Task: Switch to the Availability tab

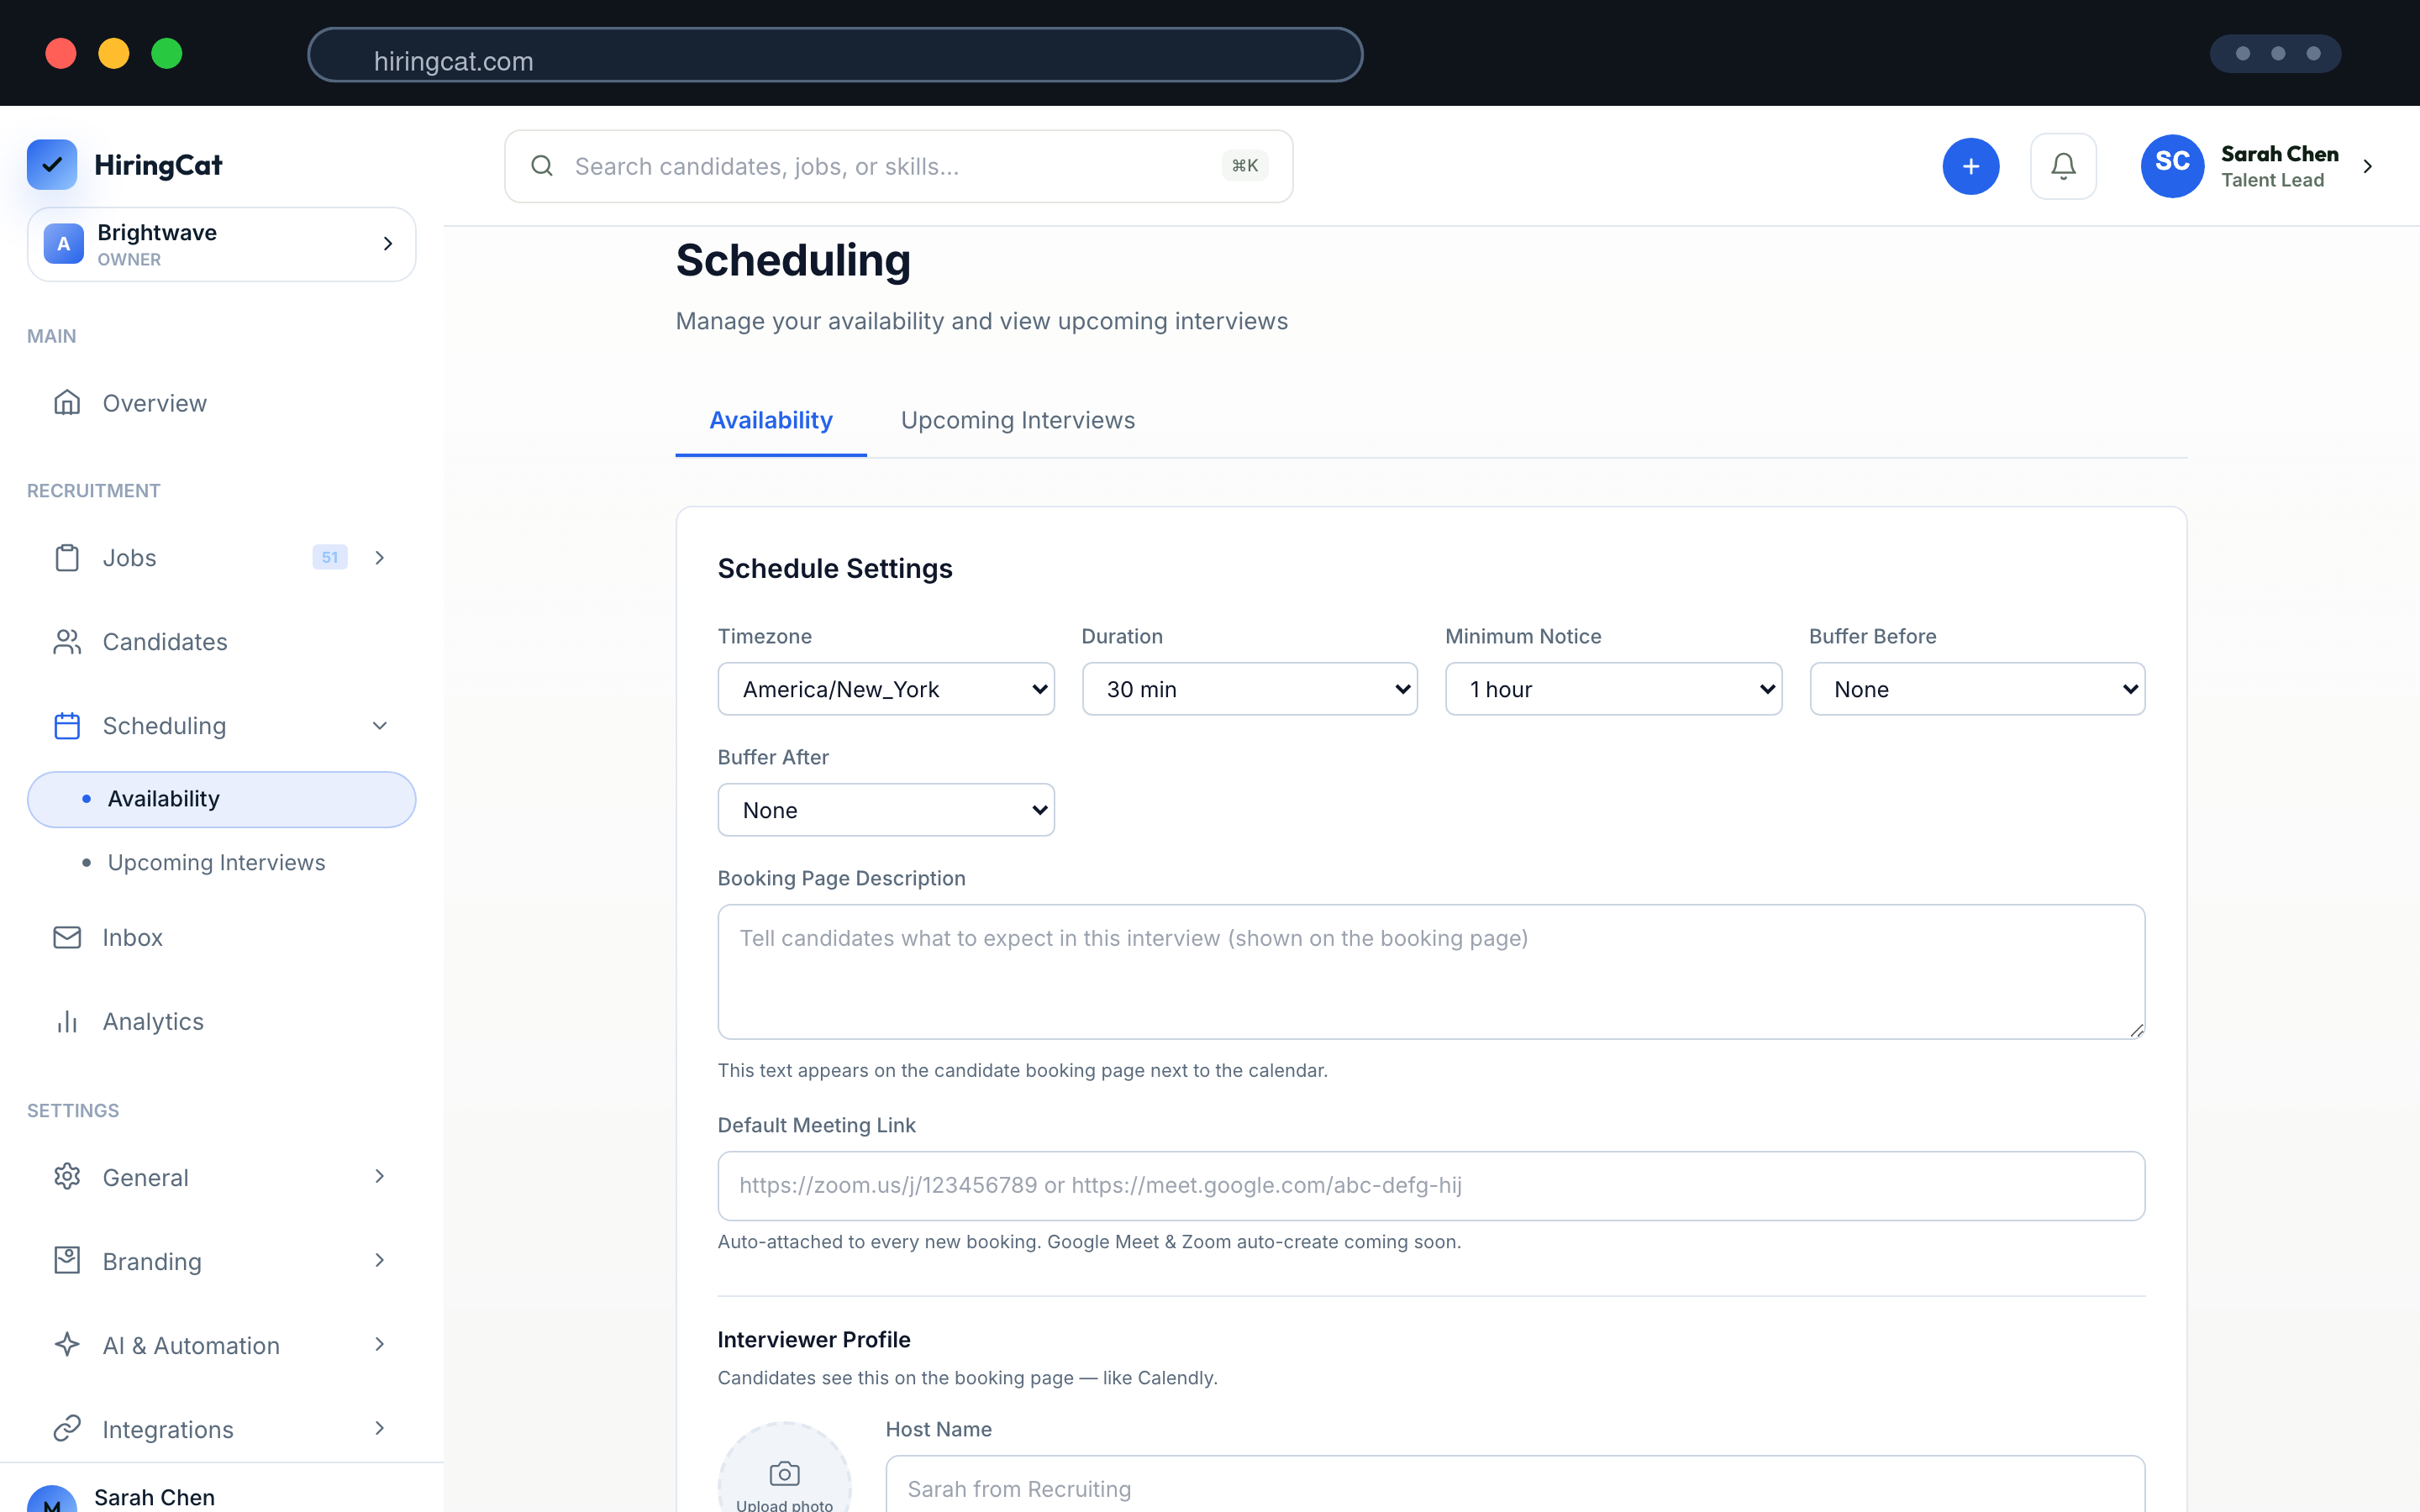Action: (771, 420)
